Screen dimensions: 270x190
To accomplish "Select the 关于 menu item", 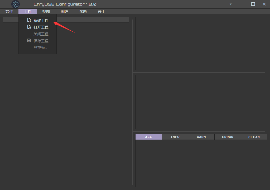I will coord(102,11).
